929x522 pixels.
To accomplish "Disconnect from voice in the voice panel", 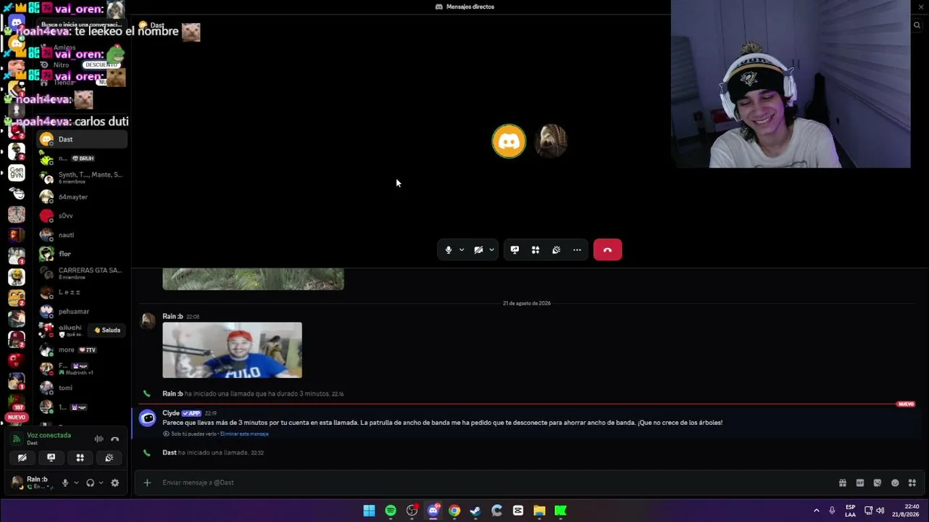I will (x=114, y=439).
